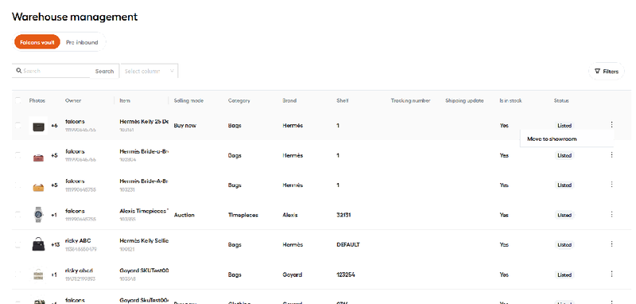Check the Hermès Kelly 25 row checkbox
The image size is (636, 304).
pos(17,126)
